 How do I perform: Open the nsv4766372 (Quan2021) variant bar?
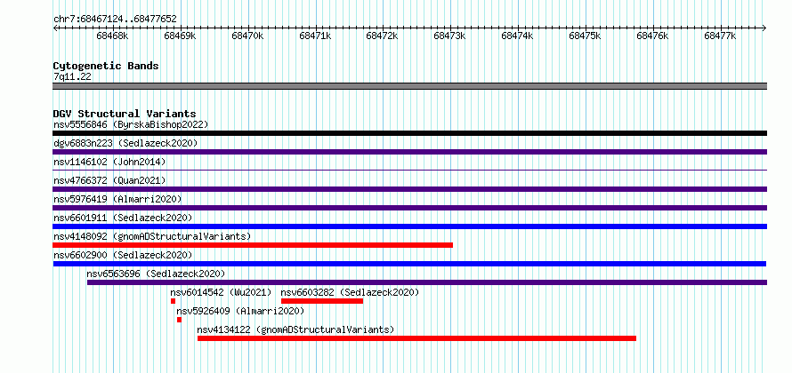(x=409, y=189)
